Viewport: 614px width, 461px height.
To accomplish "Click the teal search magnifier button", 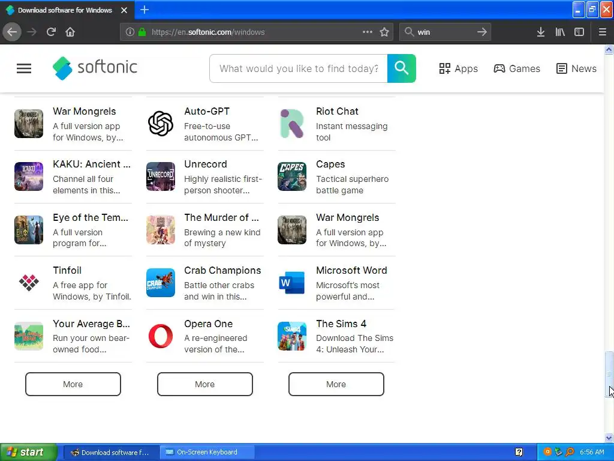I will pos(401,68).
